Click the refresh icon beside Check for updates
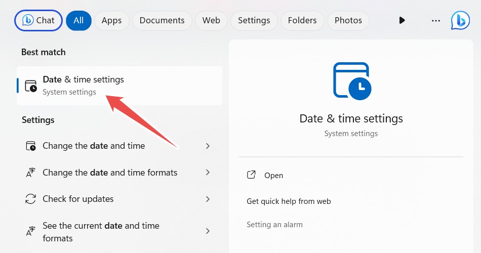The image size is (481, 253). [x=31, y=199]
